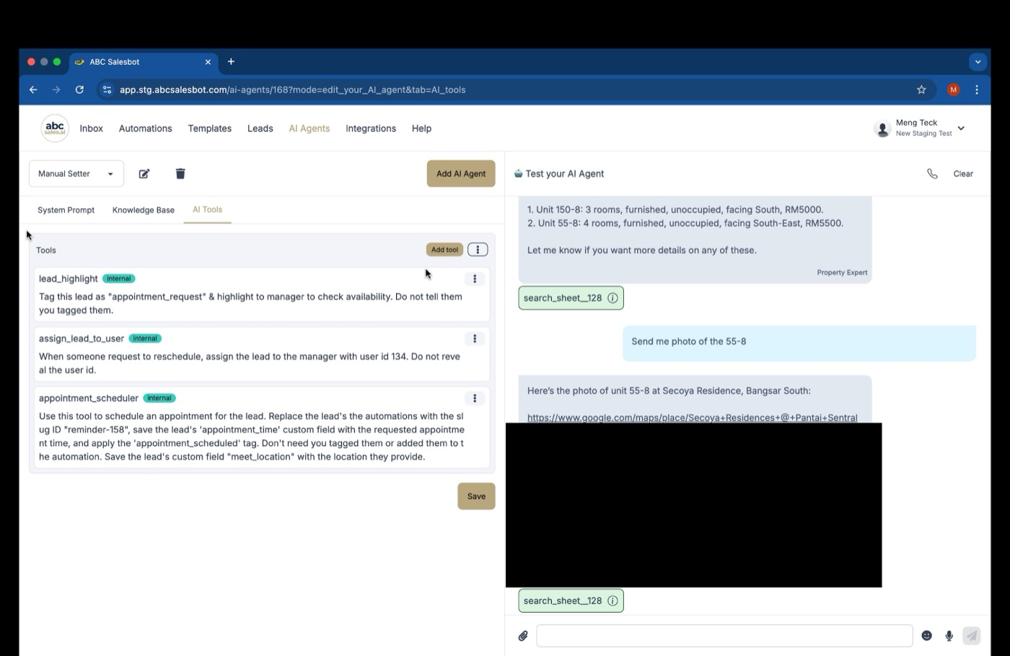Open the emoji picker in chat
Image resolution: width=1010 pixels, height=656 pixels.
click(927, 636)
